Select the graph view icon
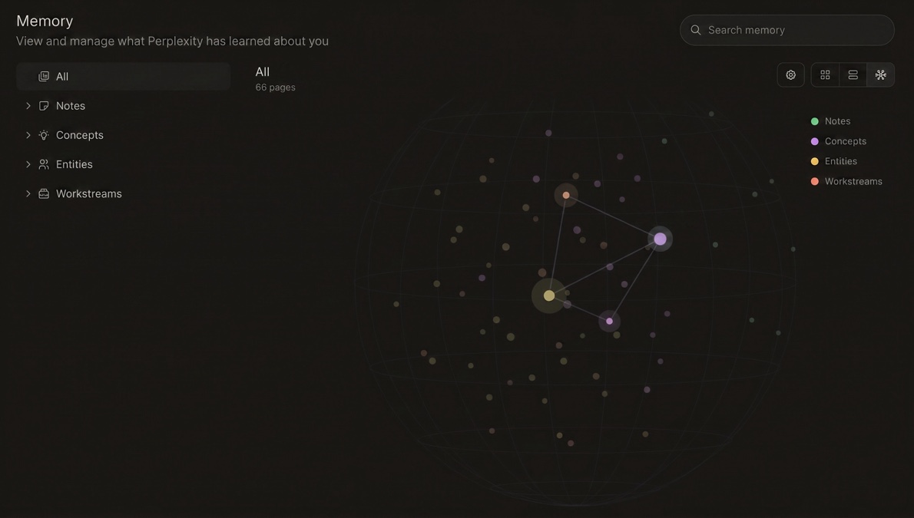Screen dimensions: 914x518 pos(880,75)
